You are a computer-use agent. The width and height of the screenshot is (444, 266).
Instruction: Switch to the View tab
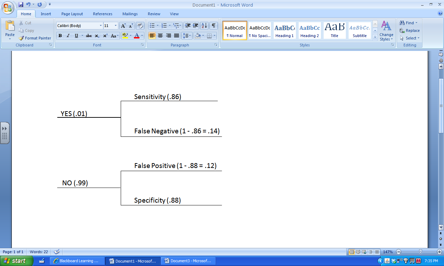[174, 14]
